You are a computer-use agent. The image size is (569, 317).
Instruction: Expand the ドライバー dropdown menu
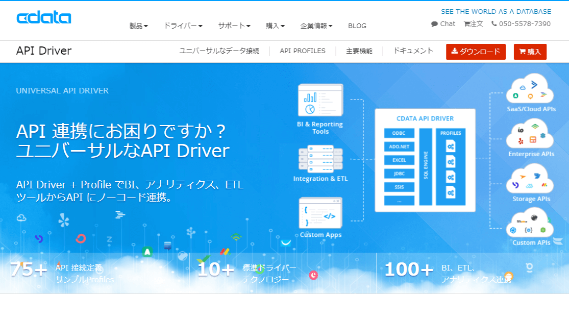click(183, 26)
